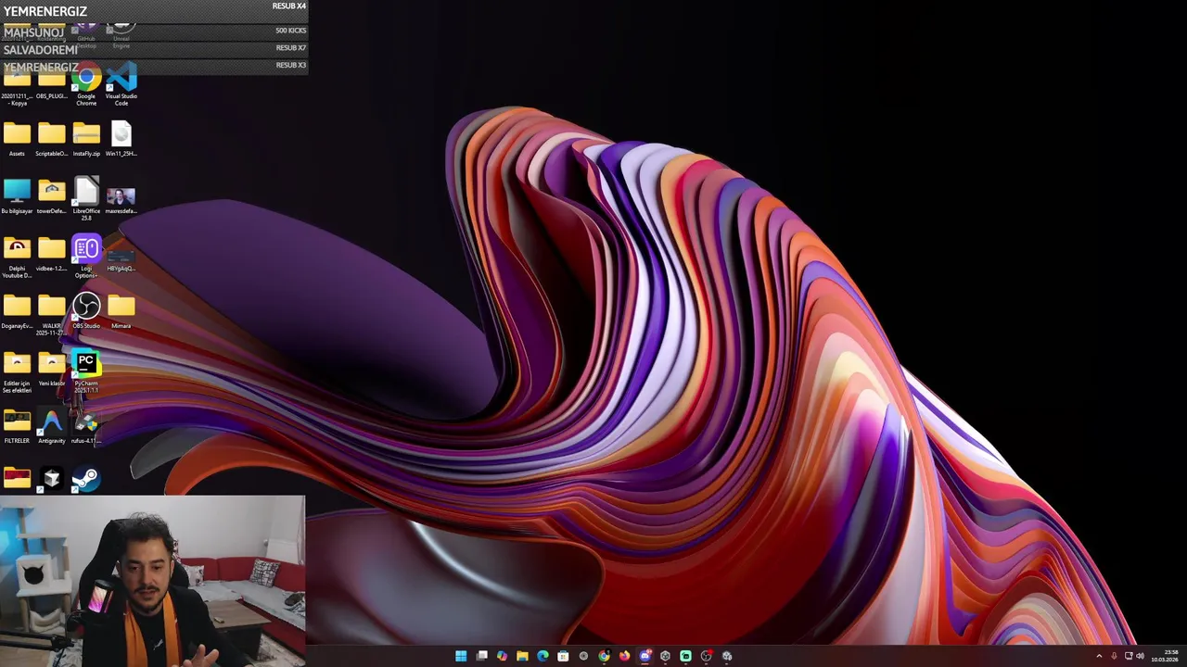
Task: Open Firefox from the taskbar
Action: click(624, 656)
